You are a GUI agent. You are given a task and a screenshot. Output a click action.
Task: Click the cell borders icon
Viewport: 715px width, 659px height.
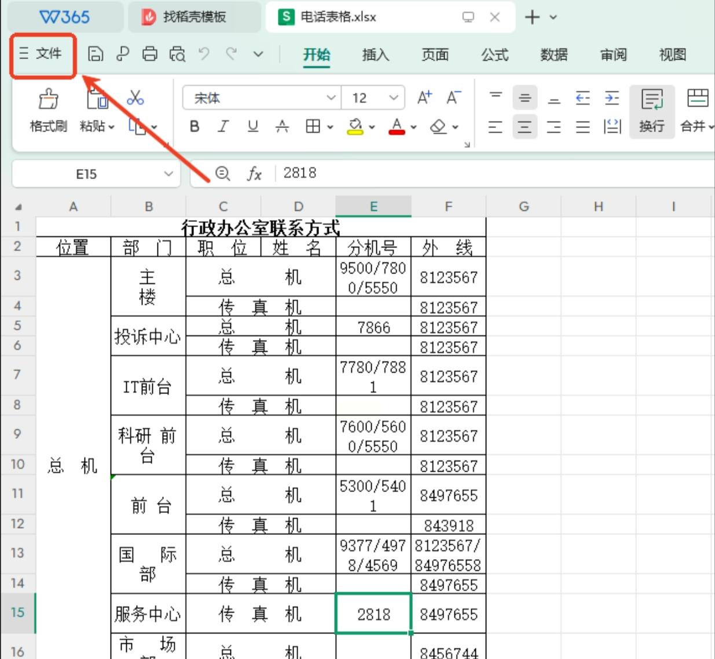(x=313, y=126)
